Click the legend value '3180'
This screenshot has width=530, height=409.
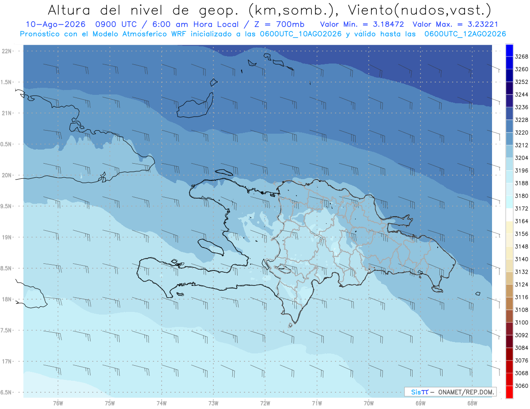point(522,196)
